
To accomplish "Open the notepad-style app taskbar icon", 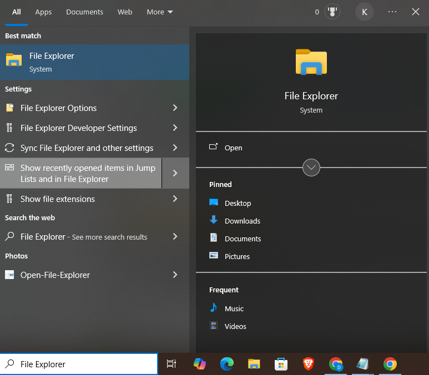I will point(362,364).
